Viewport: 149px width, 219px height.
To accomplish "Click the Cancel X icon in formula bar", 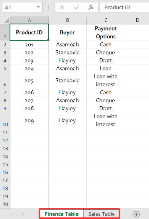I will click(x=62, y=7).
